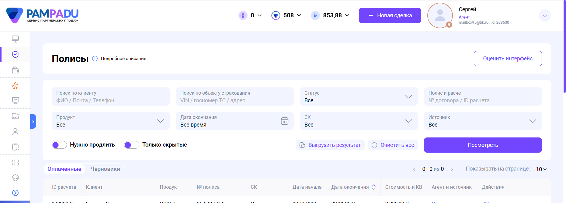Image resolution: width=569 pixels, height=203 pixels.
Task: Click the Очистить все button label
Action: pos(397,145)
